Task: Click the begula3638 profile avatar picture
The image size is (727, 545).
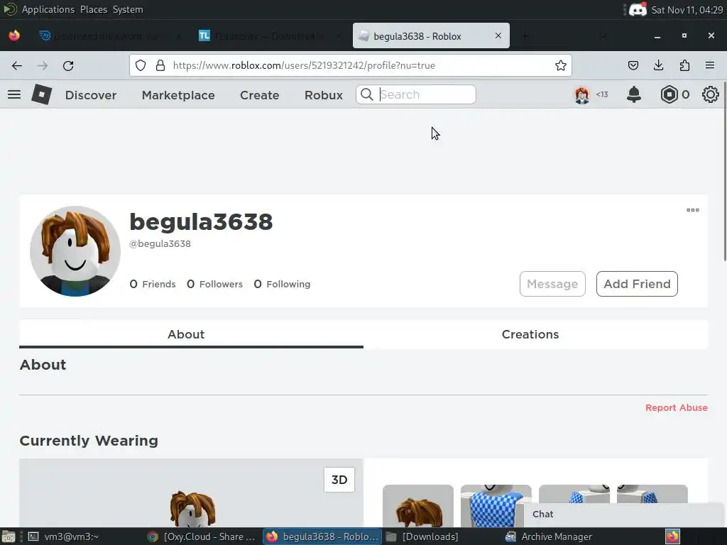Action: [x=75, y=251]
